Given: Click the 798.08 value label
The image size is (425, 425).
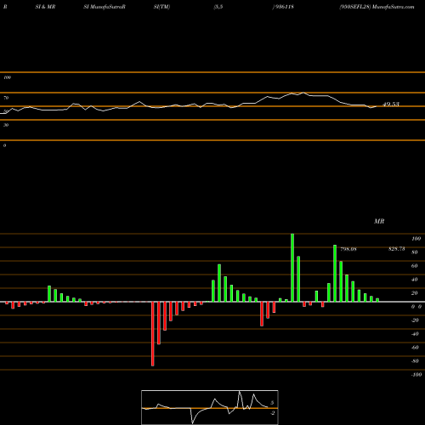Looking at the screenshot, I should (x=348, y=249).
